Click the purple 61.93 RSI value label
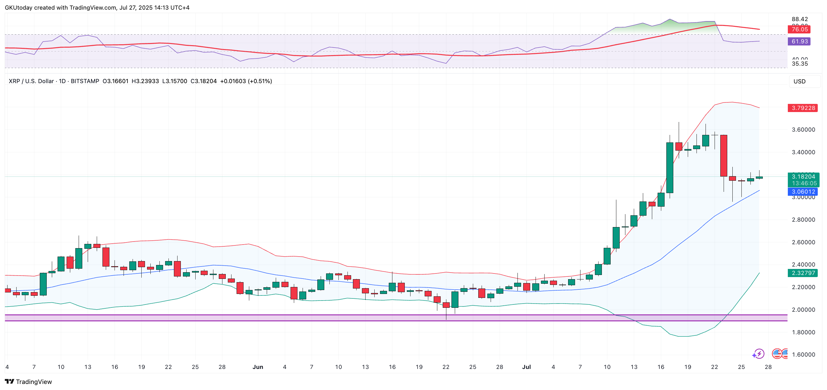Viewport: 827px width, 390px height. [799, 41]
